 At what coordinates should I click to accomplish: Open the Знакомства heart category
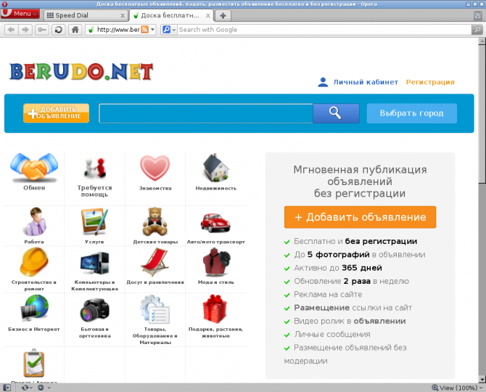click(155, 173)
